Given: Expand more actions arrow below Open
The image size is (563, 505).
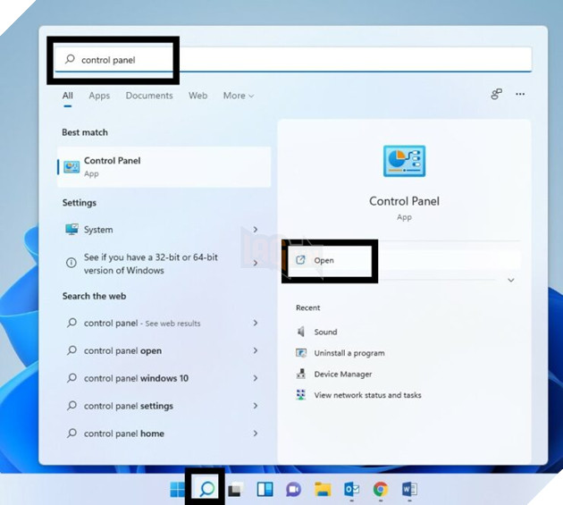Looking at the screenshot, I should coord(511,280).
